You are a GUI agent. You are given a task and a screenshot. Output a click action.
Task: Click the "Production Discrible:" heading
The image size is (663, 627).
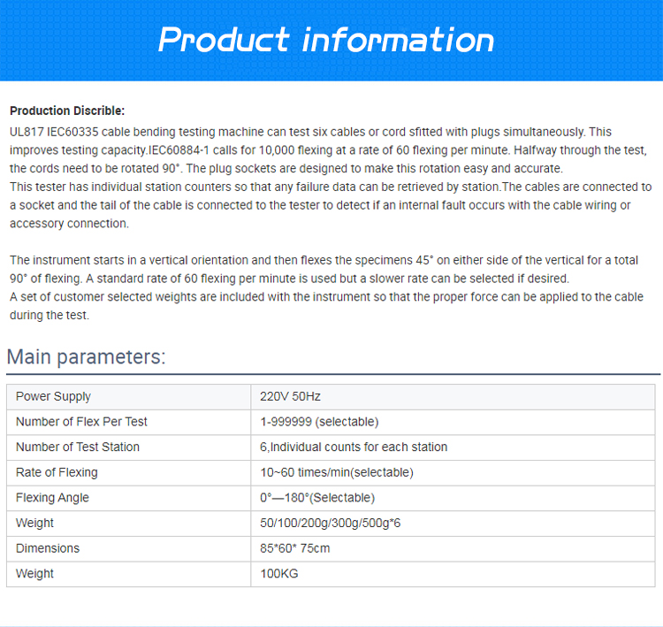click(67, 111)
